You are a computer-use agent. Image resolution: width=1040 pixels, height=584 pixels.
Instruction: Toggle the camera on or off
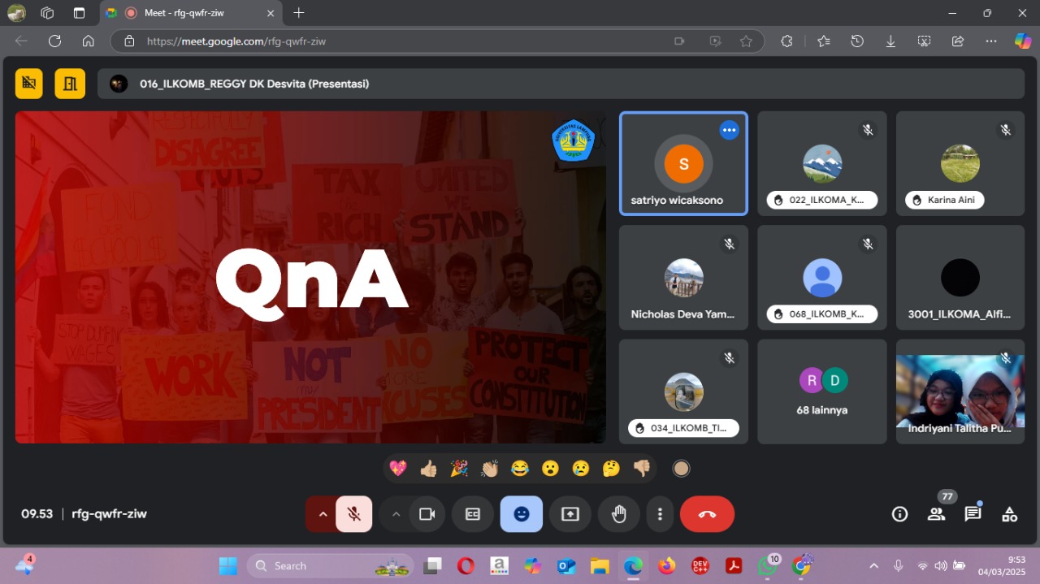427,514
